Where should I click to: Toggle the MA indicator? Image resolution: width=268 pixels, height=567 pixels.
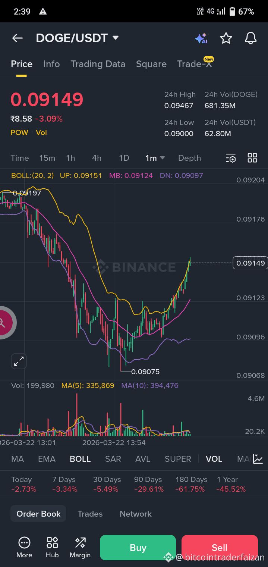18,459
